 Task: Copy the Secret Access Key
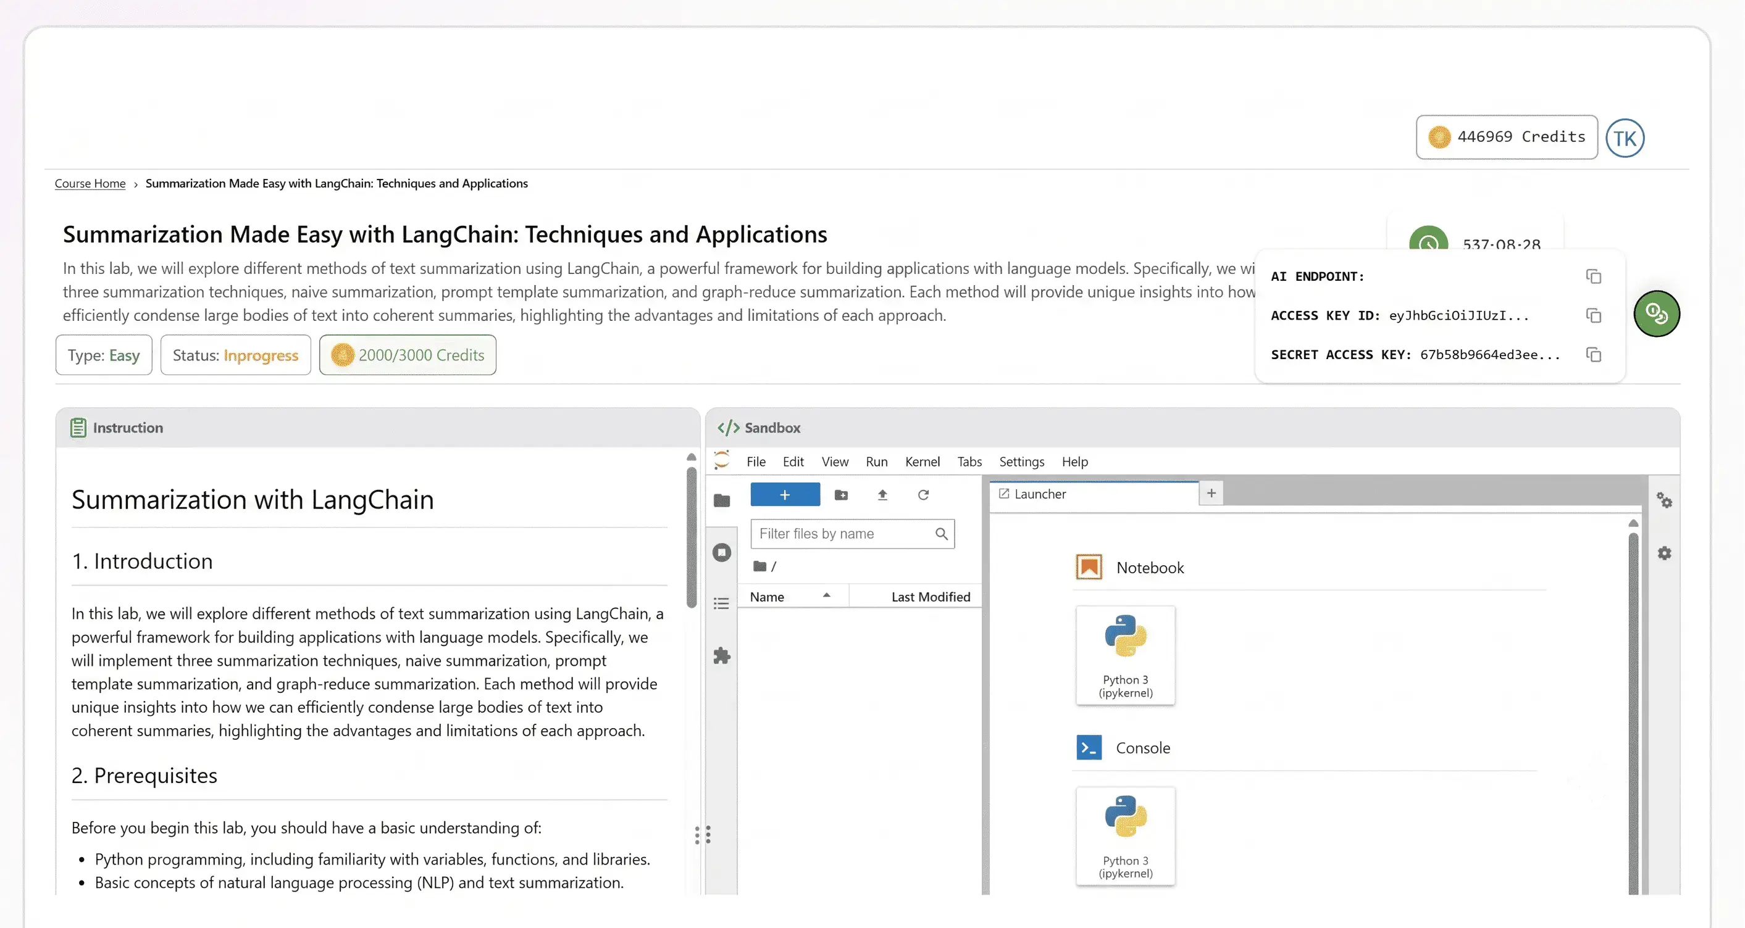[x=1593, y=355]
